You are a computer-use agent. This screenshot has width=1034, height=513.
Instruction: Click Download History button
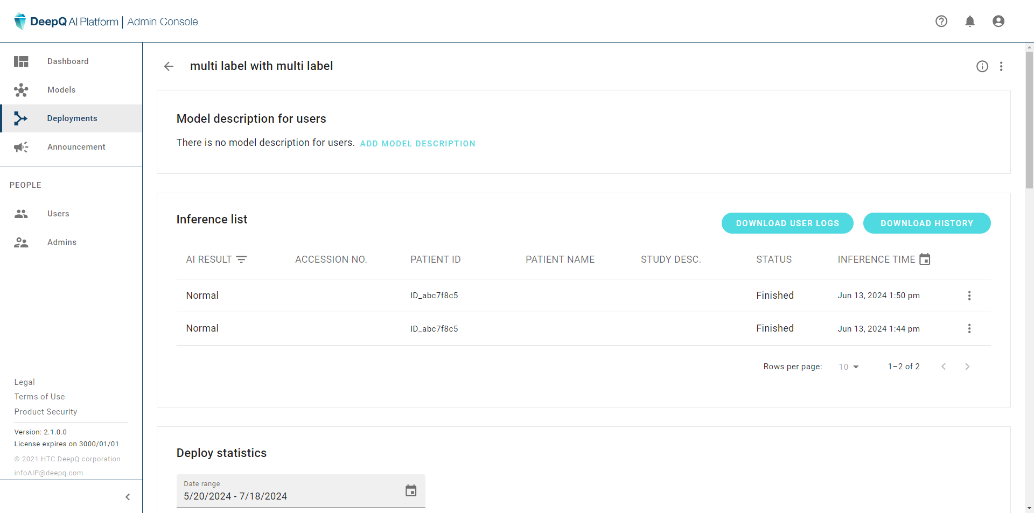pos(926,223)
